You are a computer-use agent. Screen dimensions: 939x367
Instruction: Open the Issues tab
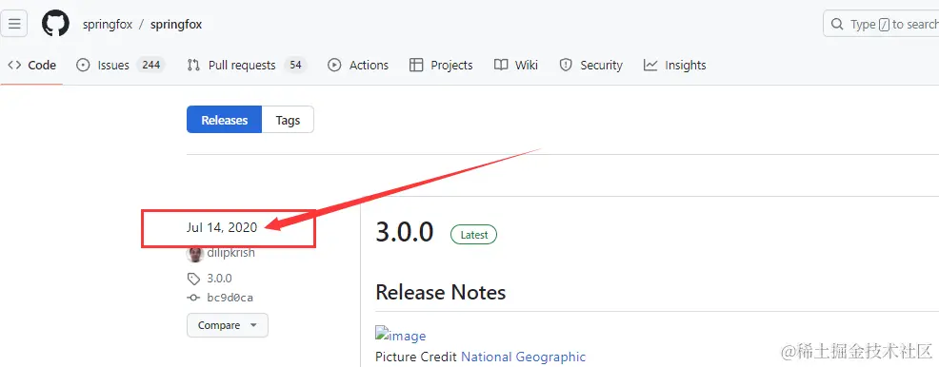click(120, 66)
